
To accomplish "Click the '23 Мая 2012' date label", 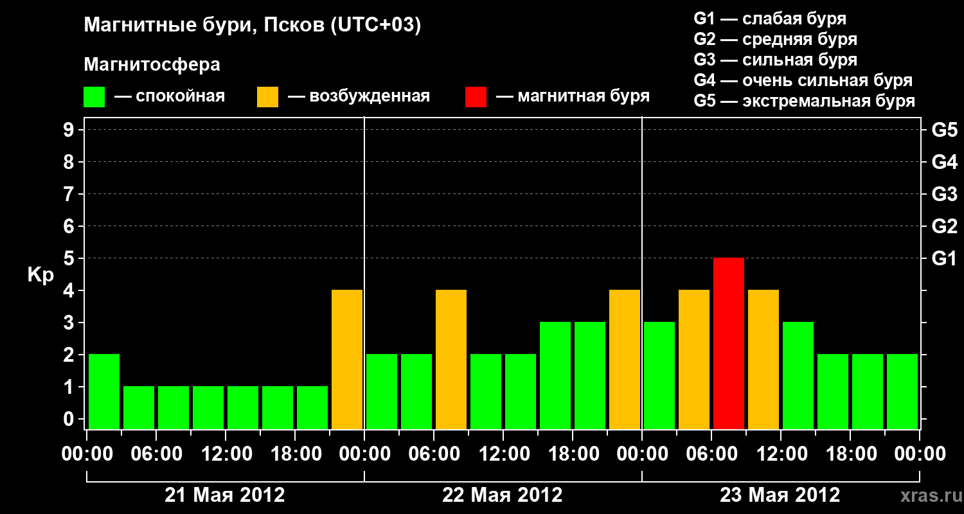I will point(780,495).
